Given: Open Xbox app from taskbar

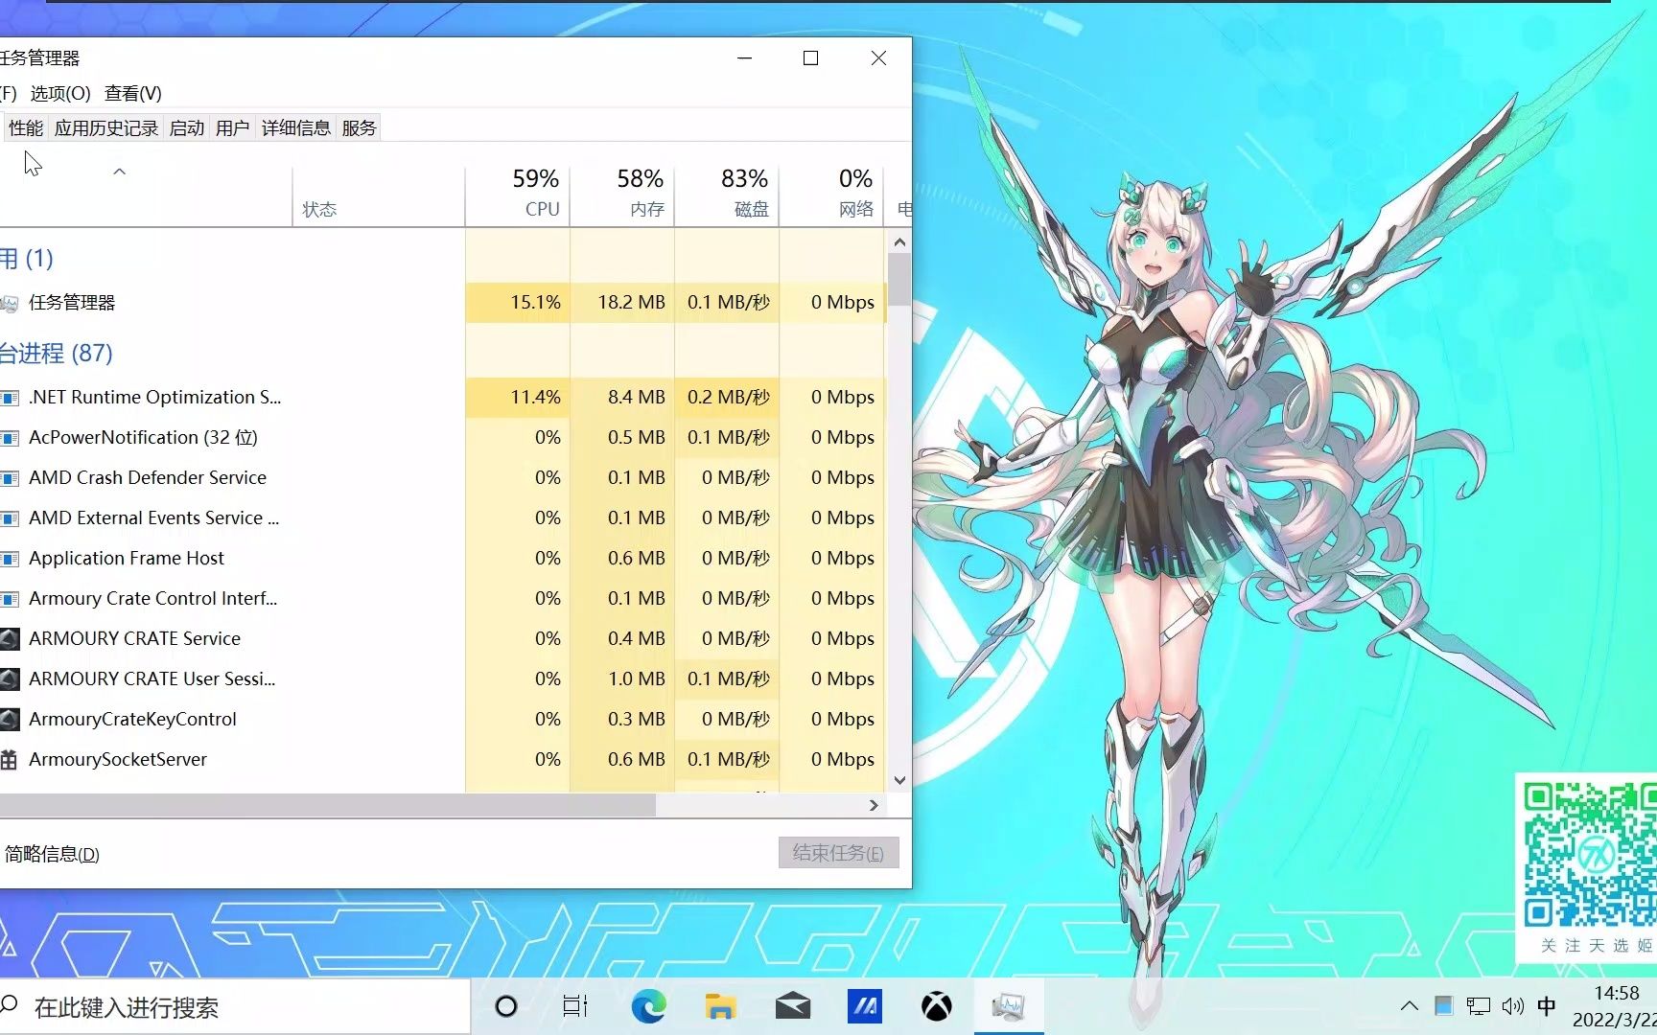Looking at the screenshot, I should pyautogui.click(x=937, y=1006).
